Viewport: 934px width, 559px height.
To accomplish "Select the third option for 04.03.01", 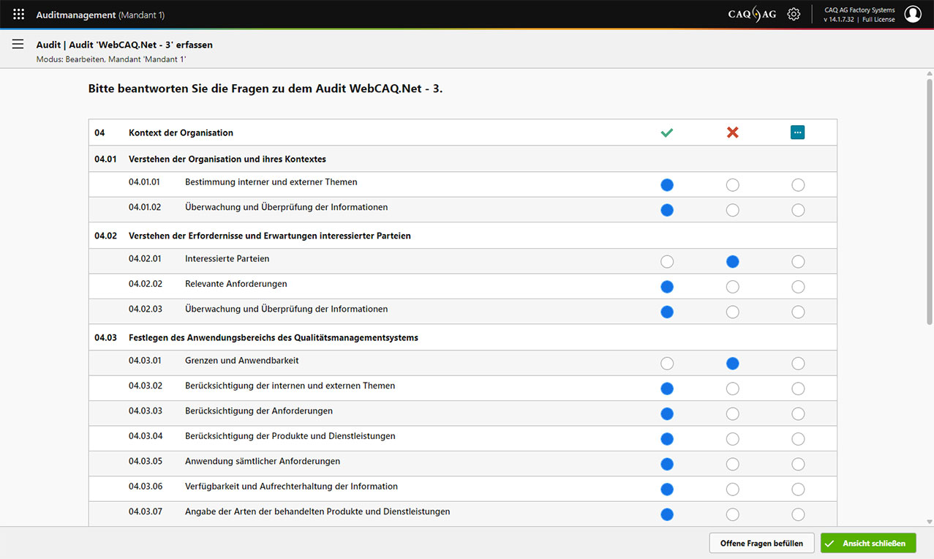I will pos(798,364).
